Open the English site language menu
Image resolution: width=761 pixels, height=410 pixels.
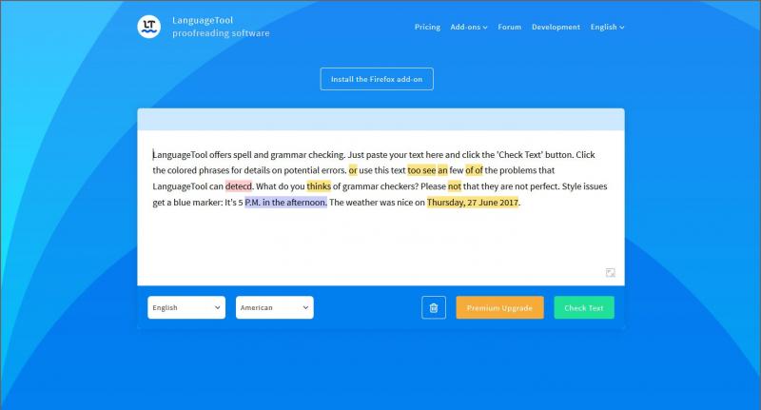point(607,28)
